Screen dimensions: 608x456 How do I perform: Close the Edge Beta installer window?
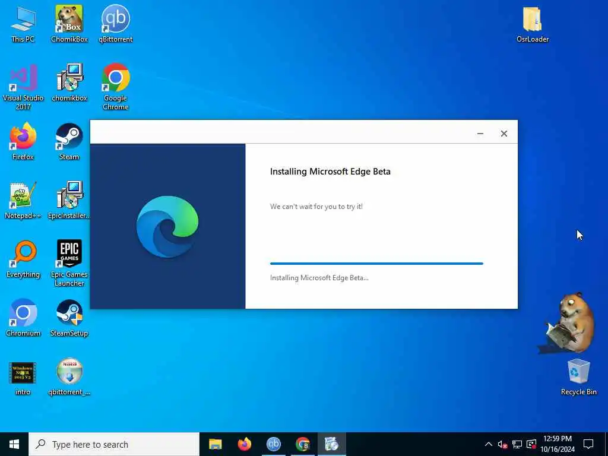coord(503,134)
